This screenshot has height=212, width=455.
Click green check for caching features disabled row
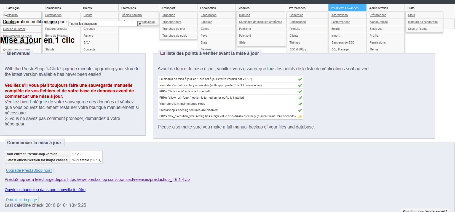(x=300, y=110)
